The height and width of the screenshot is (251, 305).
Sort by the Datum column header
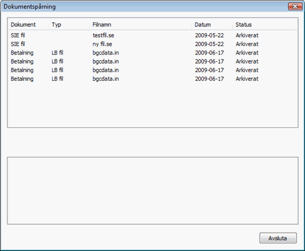click(x=212, y=25)
